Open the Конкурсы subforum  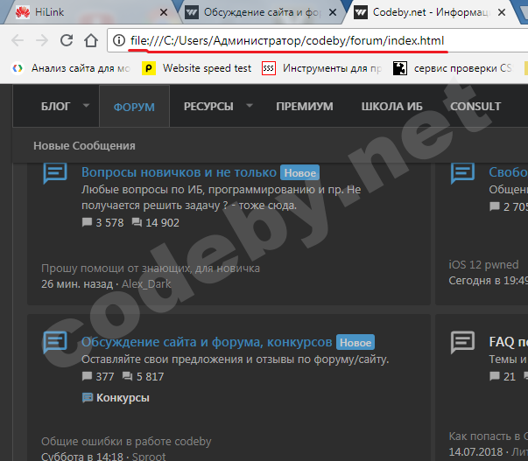(x=123, y=398)
